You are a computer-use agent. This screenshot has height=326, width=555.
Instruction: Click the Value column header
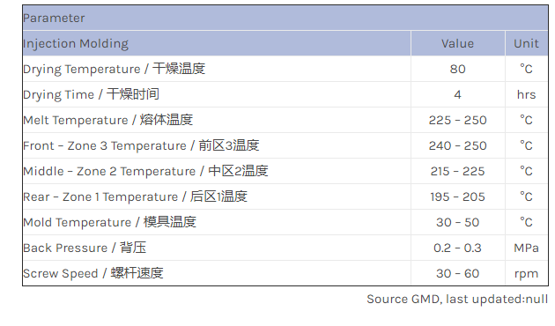(458, 43)
